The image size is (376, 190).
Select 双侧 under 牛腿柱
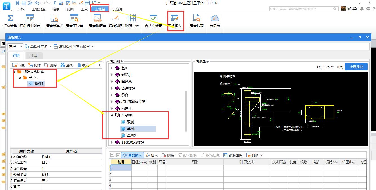(x=130, y=122)
